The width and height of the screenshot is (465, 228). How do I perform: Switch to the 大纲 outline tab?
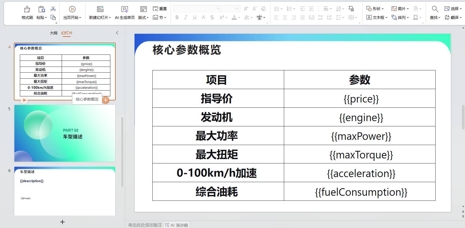(x=53, y=33)
